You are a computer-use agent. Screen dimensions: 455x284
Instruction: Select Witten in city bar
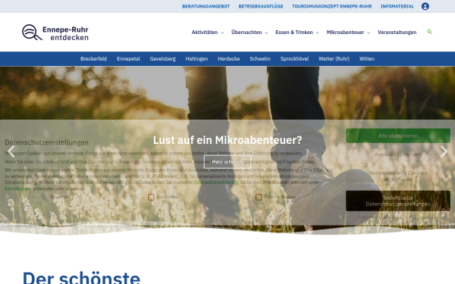[367, 59]
